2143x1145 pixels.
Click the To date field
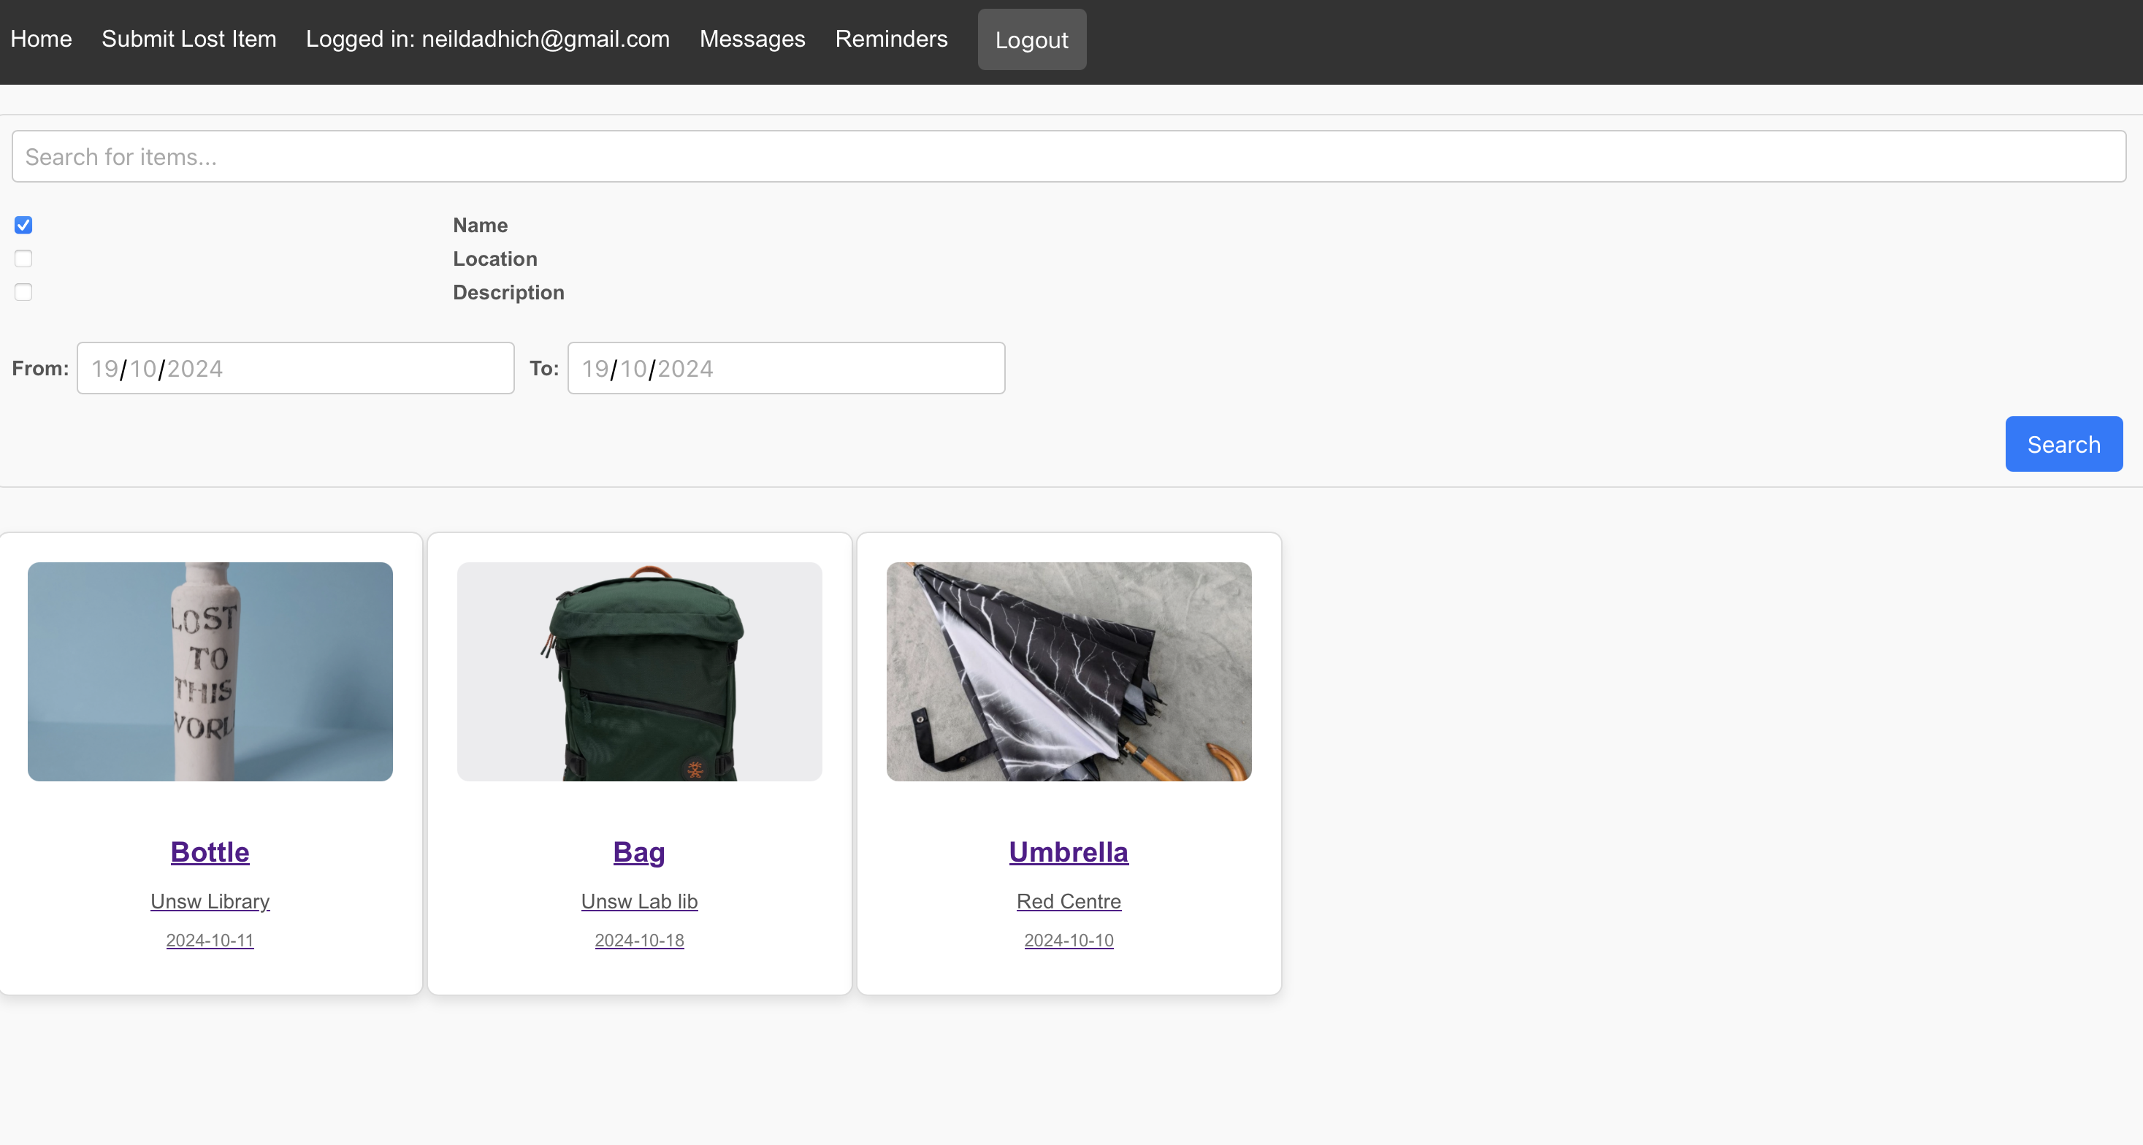[x=785, y=368]
